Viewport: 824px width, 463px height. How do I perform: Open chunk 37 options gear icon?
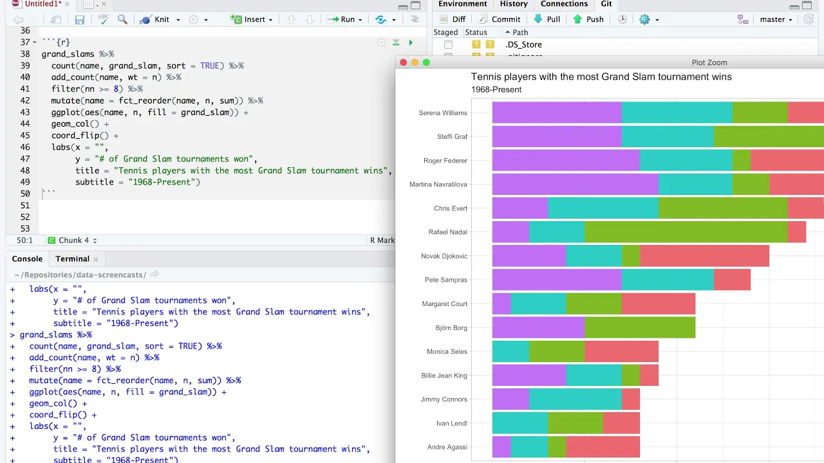tap(382, 42)
